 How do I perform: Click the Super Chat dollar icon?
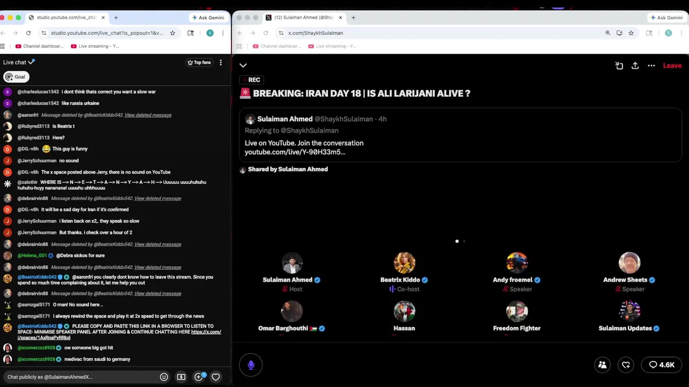click(x=181, y=377)
